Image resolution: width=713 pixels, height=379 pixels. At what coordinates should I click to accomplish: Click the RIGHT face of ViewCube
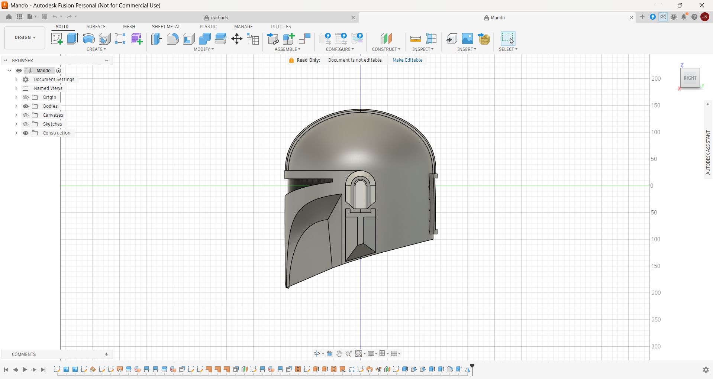[x=690, y=78]
